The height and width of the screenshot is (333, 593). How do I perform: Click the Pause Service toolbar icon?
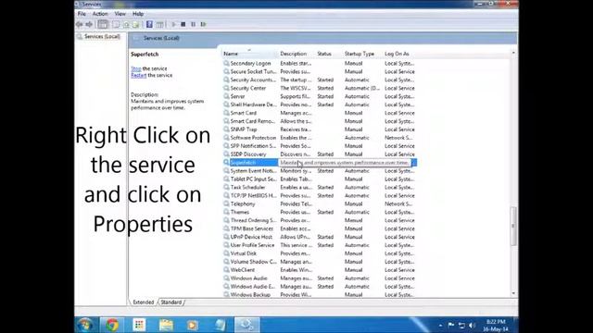click(x=194, y=25)
